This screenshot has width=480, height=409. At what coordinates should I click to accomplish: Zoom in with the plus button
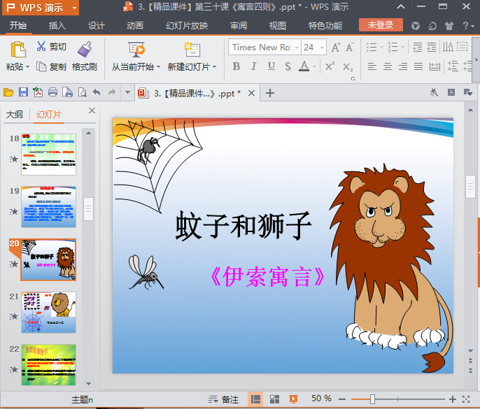point(453,399)
